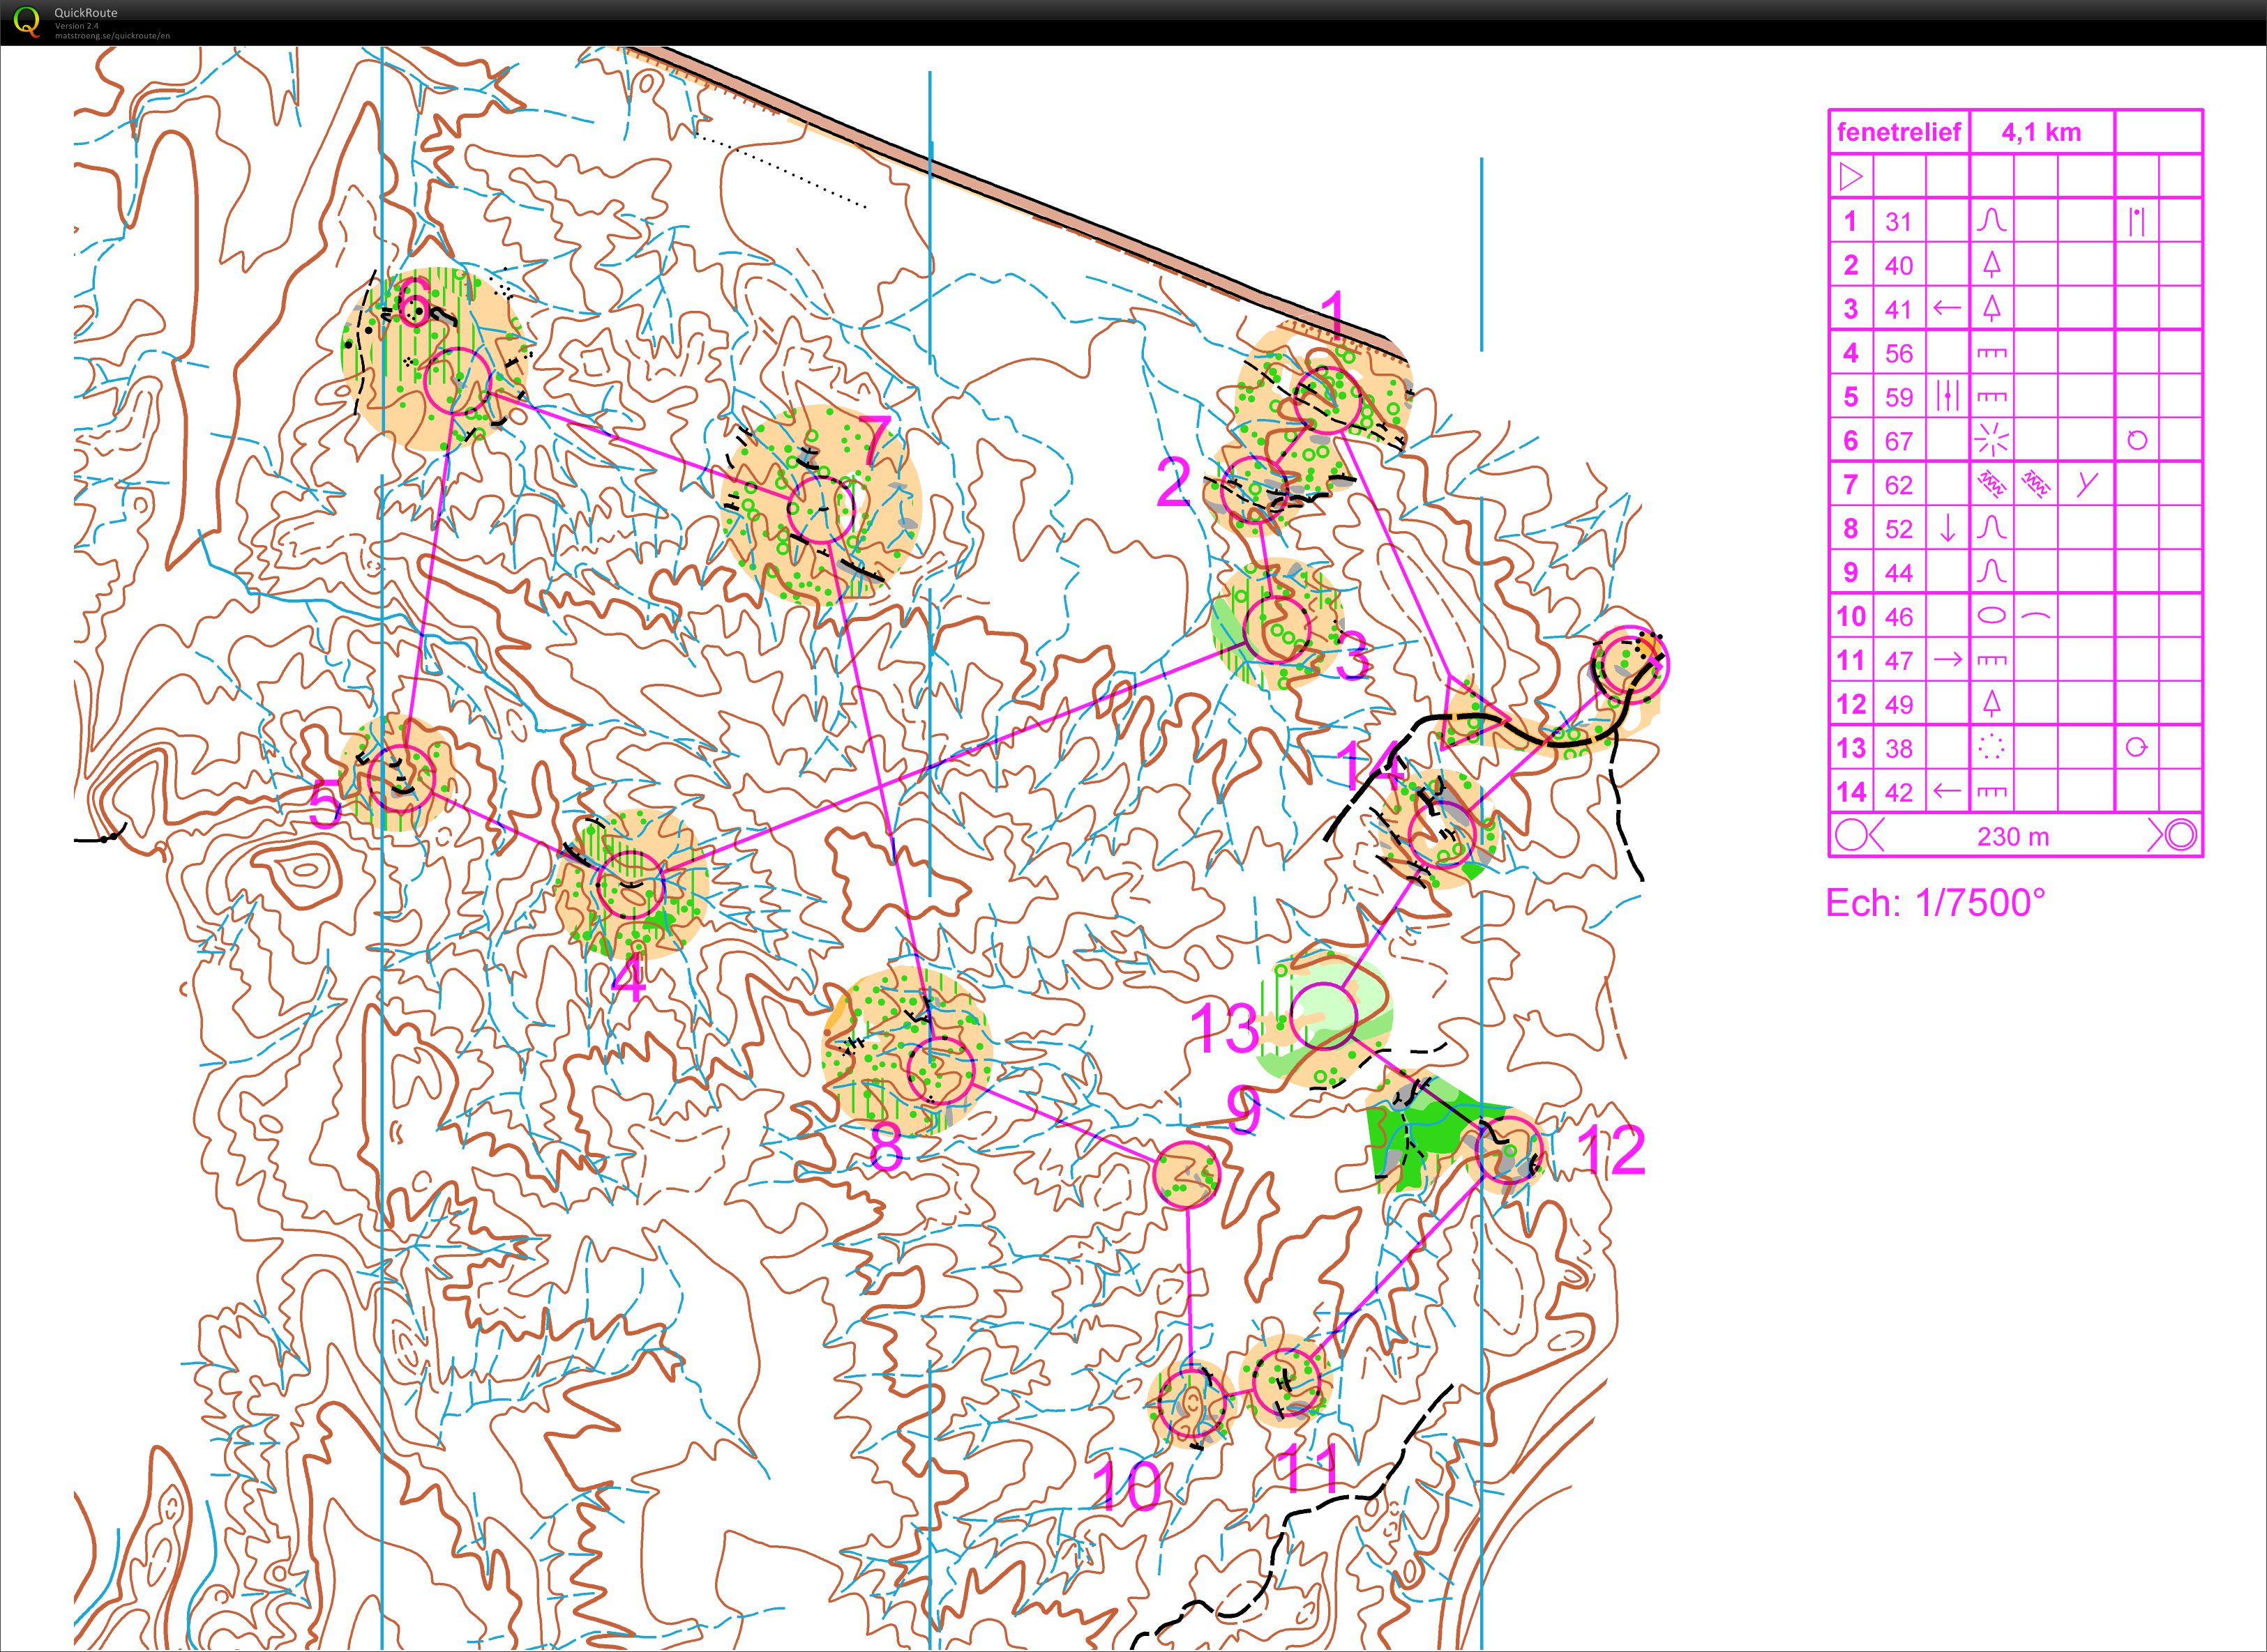Select control circle 6 on the map
This screenshot has height=1652, width=2267.
(457, 381)
